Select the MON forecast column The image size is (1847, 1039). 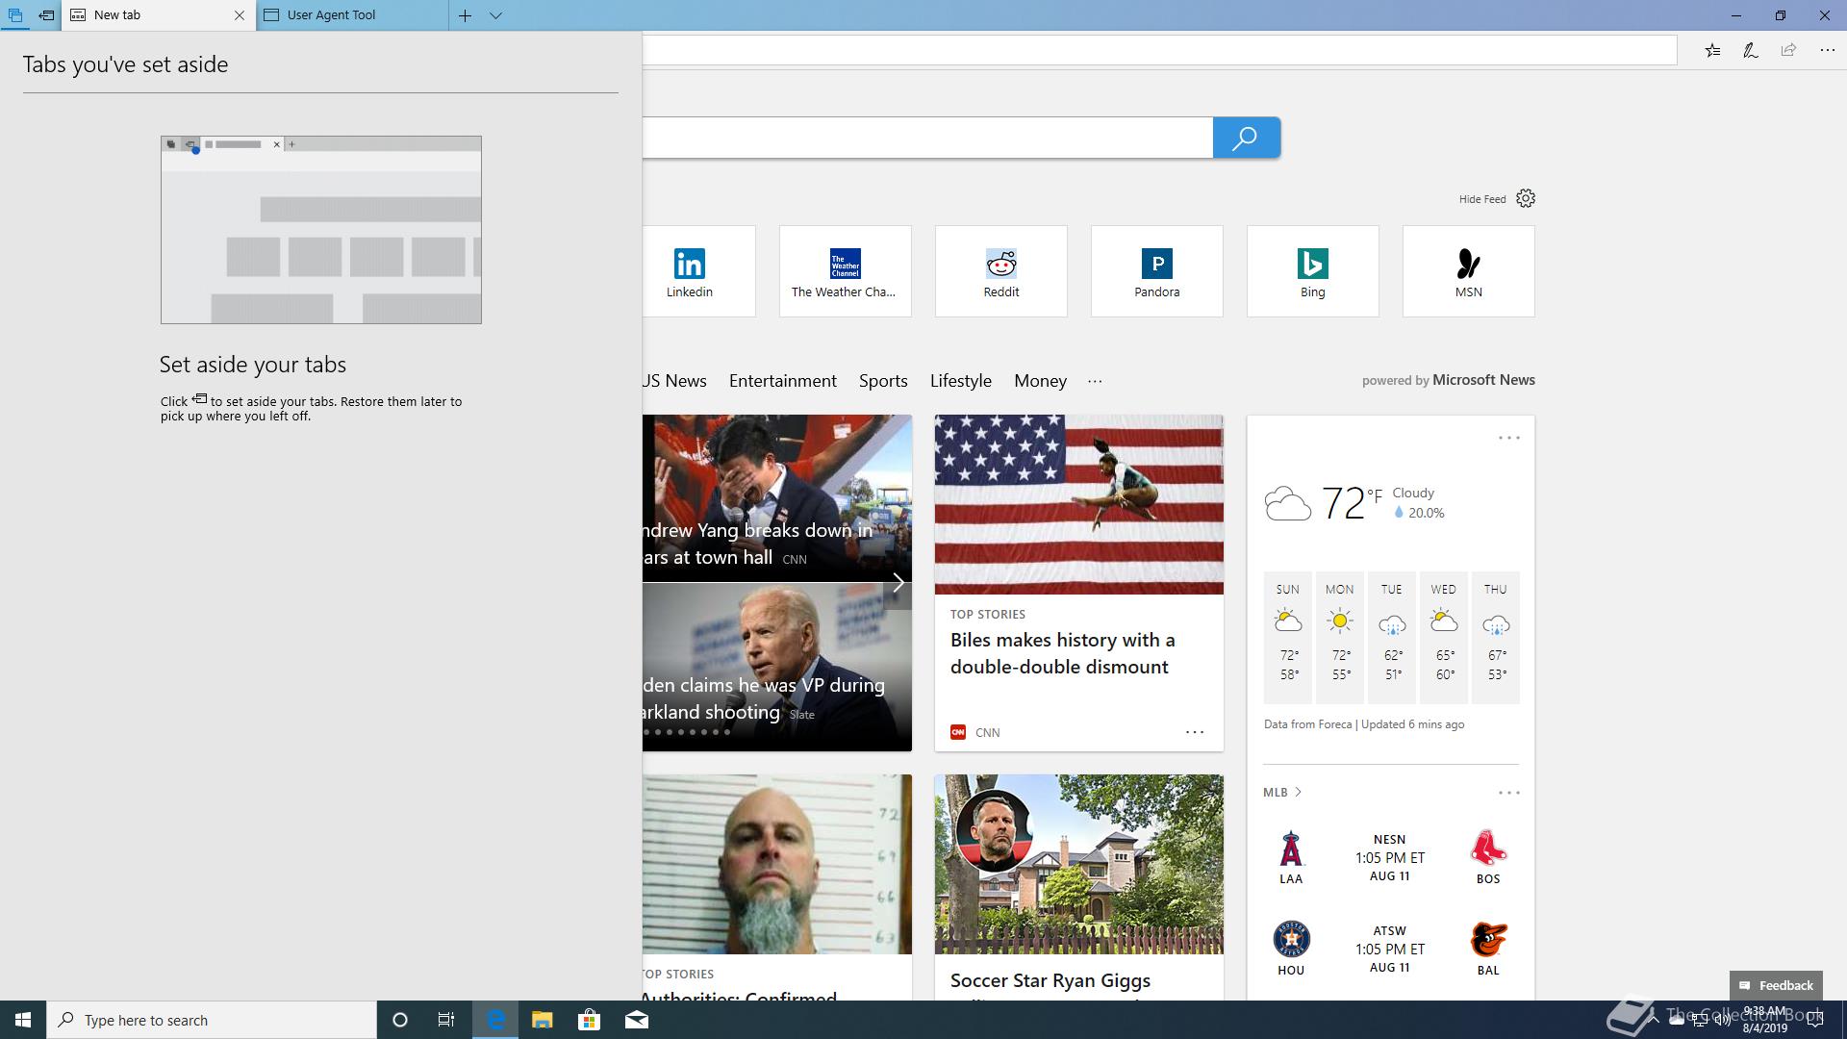coord(1340,637)
